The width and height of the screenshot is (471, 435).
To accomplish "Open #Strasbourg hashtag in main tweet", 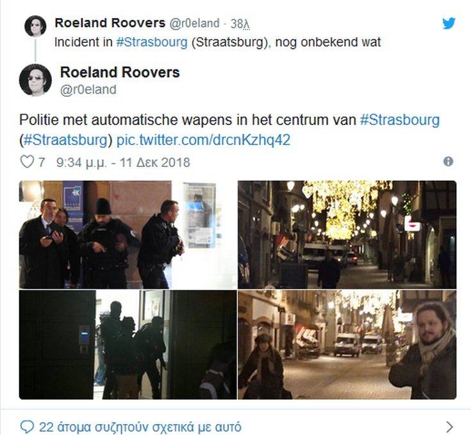I will tap(400, 120).
